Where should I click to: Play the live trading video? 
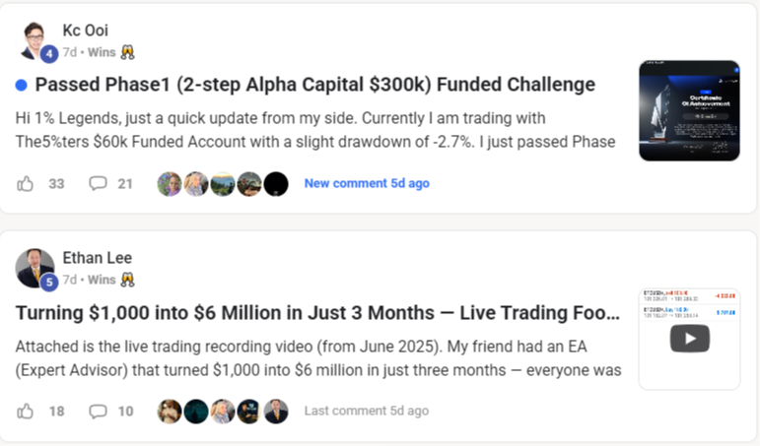(x=689, y=339)
